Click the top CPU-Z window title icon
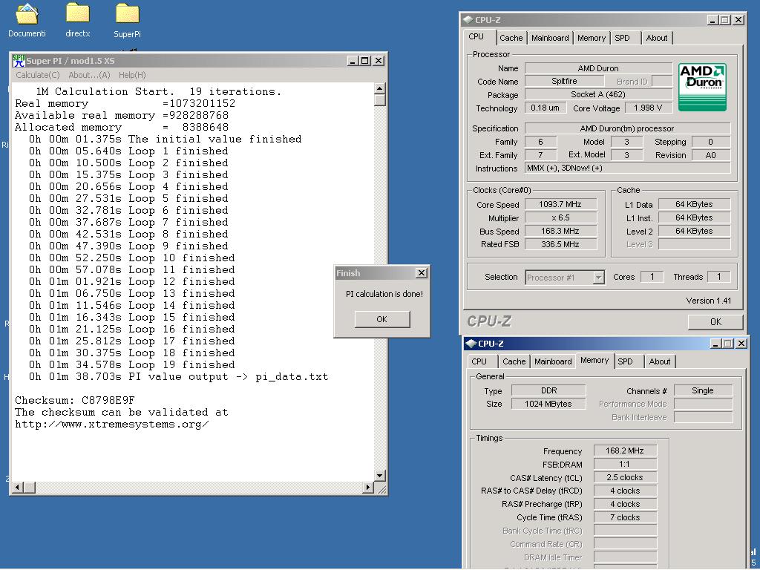The width and height of the screenshot is (760, 570). pyautogui.click(x=468, y=20)
